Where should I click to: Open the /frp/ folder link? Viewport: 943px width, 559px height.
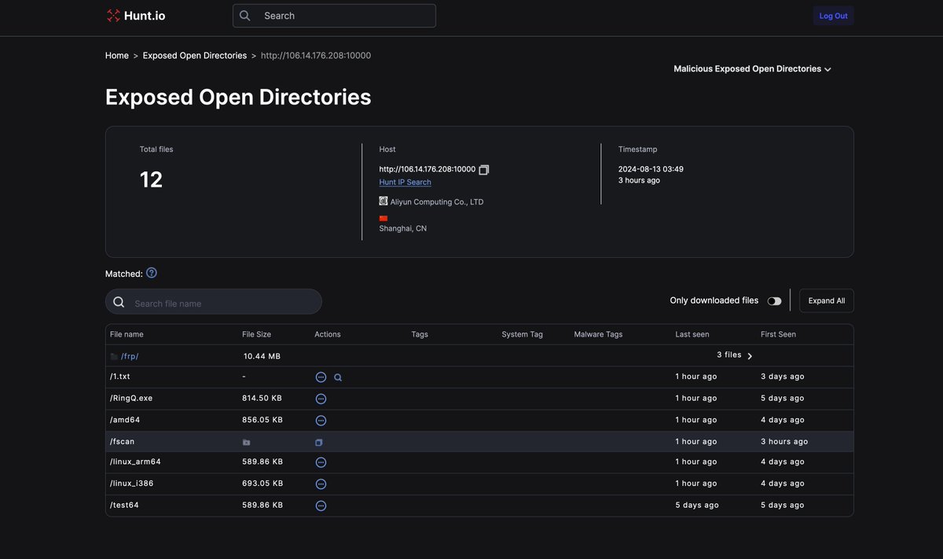coord(130,356)
